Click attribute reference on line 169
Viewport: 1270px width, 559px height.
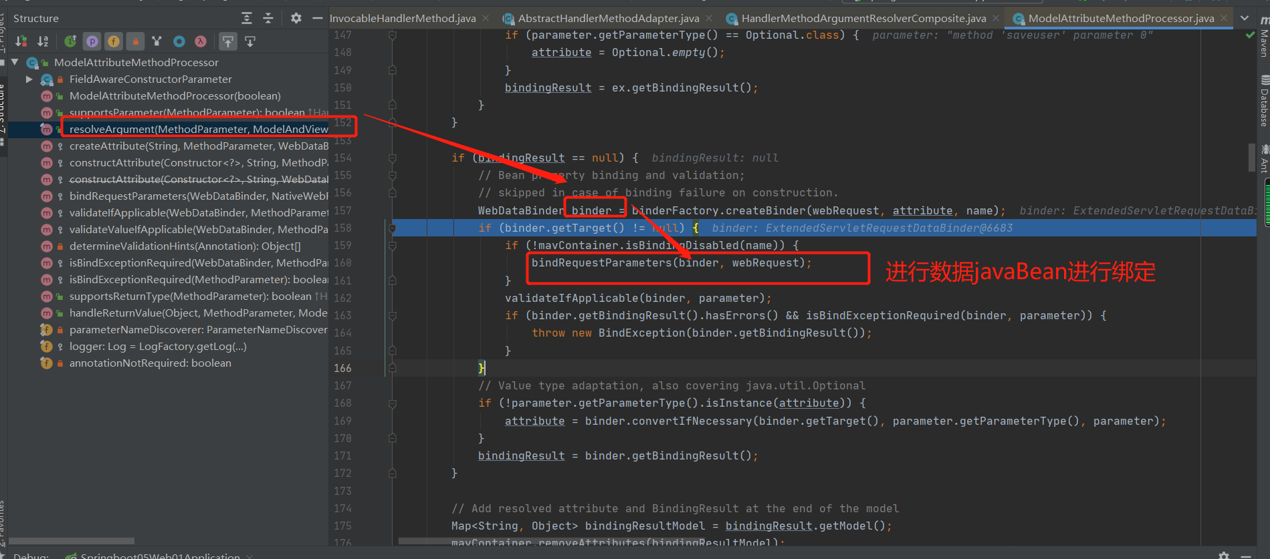point(534,421)
